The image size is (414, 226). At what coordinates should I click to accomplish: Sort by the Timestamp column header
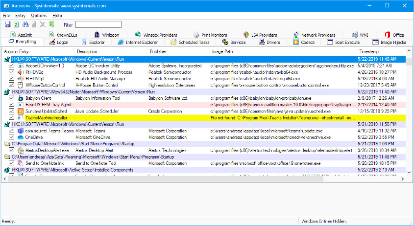tap(368, 51)
